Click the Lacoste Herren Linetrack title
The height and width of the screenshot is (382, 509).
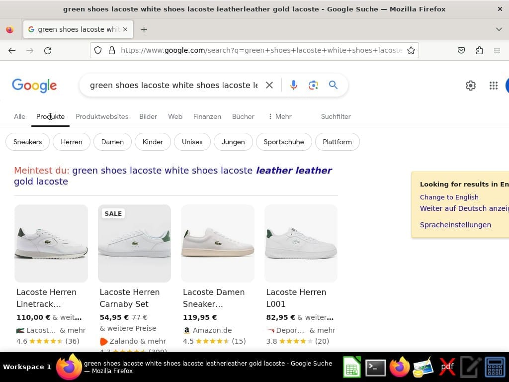pyautogui.click(x=46, y=298)
